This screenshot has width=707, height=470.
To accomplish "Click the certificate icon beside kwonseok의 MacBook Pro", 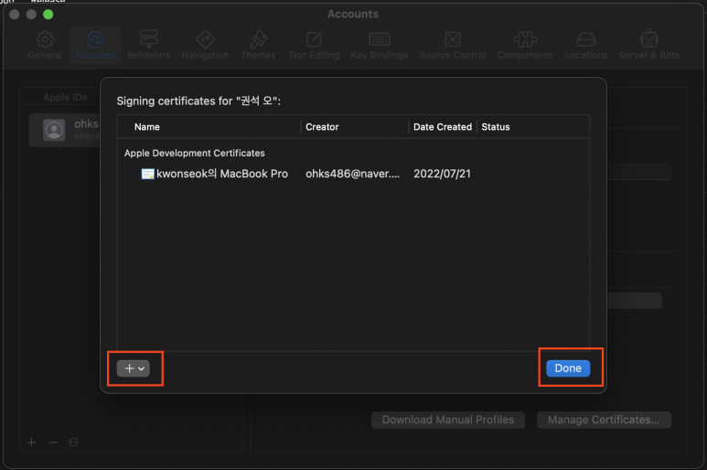I will pos(147,174).
